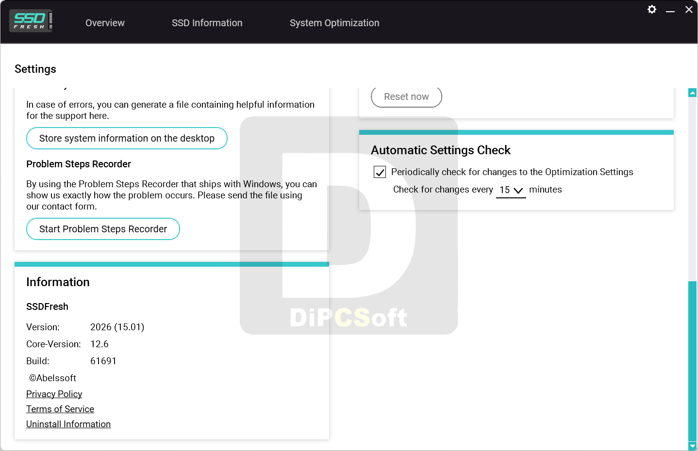
Task: Uncheck periodic Optimization Settings check
Action: (x=380, y=172)
